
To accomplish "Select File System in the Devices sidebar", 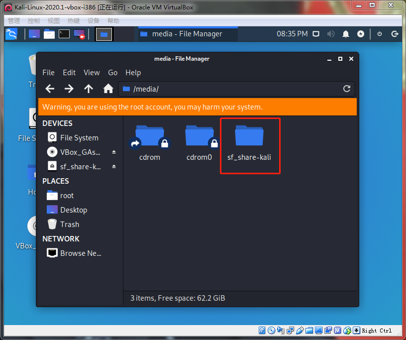I will coord(80,137).
